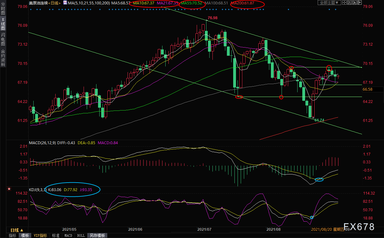
Task: Click the DEA:-0.85 value
Action: [x=86, y=143]
